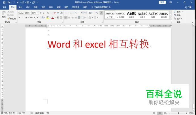The image size is (196, 115).
Task: Click the Format Painter (格式刷) brush
Action: coord(12,19)
